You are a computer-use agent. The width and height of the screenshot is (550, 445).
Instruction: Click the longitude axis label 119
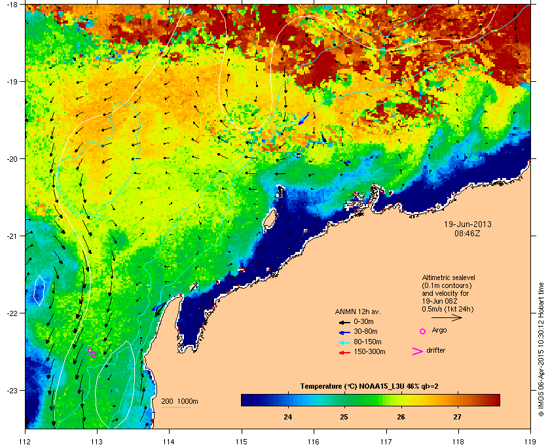531,441
